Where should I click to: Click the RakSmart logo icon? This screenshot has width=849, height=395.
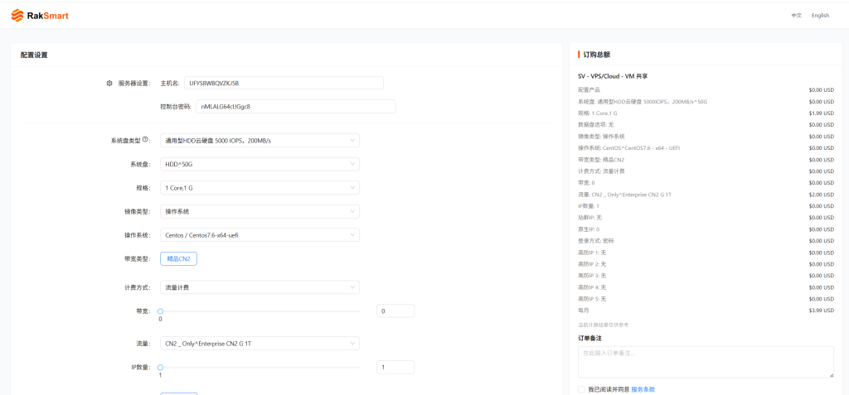point(17,16)
